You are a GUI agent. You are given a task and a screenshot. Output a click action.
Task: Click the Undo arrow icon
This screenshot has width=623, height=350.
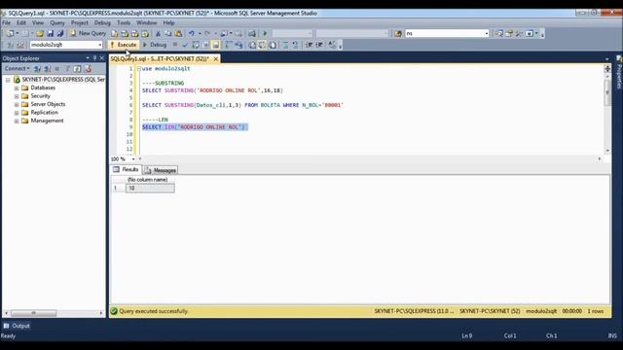point(192,33)
